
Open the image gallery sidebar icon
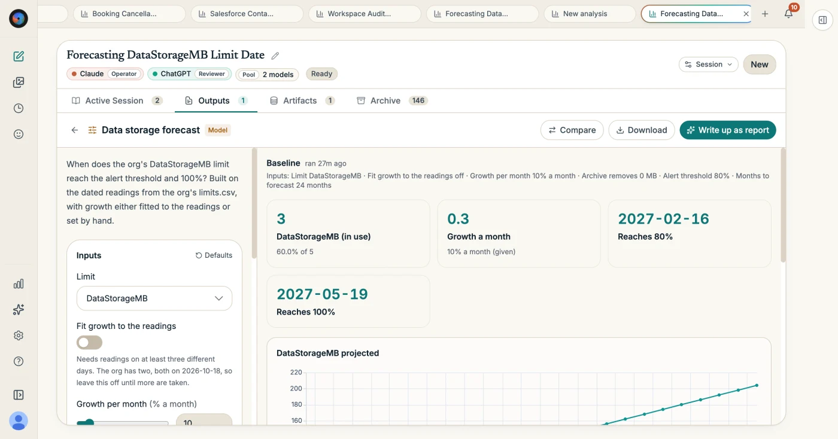19,83
